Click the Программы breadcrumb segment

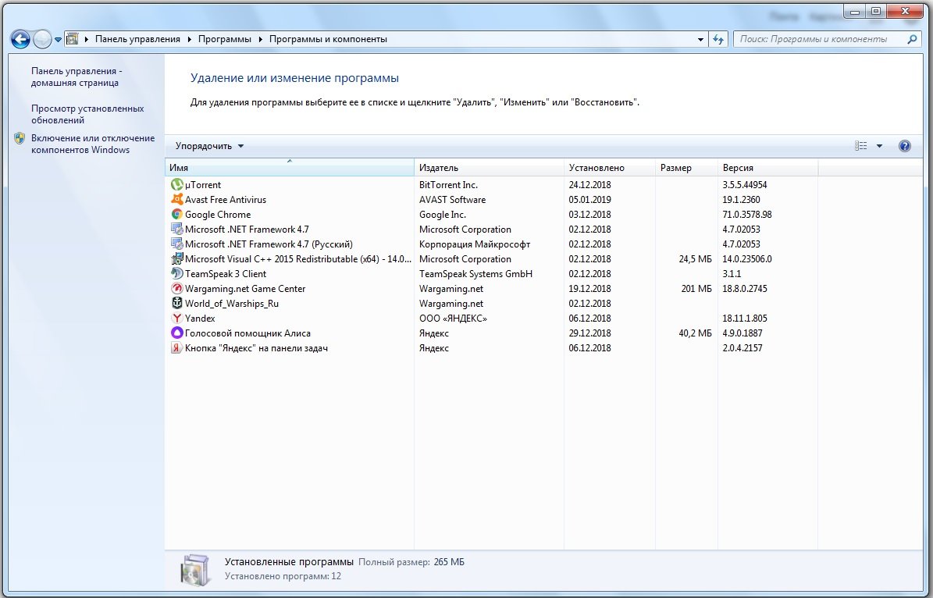224,39
